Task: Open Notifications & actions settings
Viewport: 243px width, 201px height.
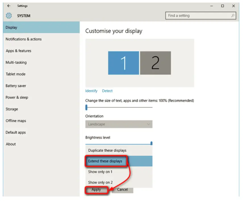Action: tap(24, 39)
